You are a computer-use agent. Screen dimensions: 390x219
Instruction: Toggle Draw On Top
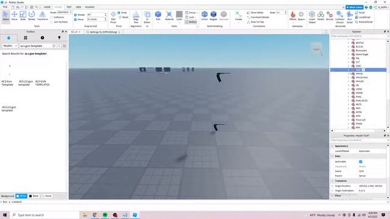tap(255, 22)
